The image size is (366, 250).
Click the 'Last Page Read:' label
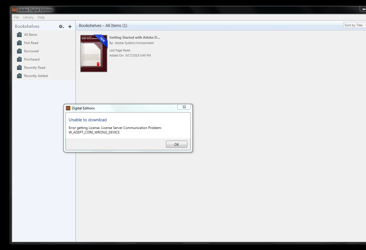pyautogui.click(x=120, y=50)
